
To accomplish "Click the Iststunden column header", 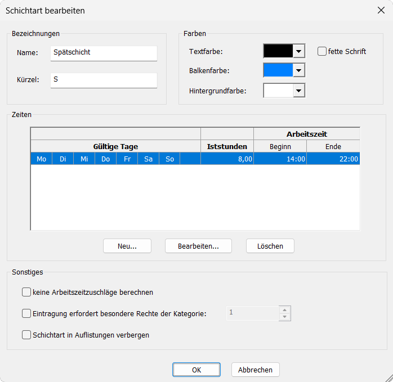I will (x=227, y=146).
